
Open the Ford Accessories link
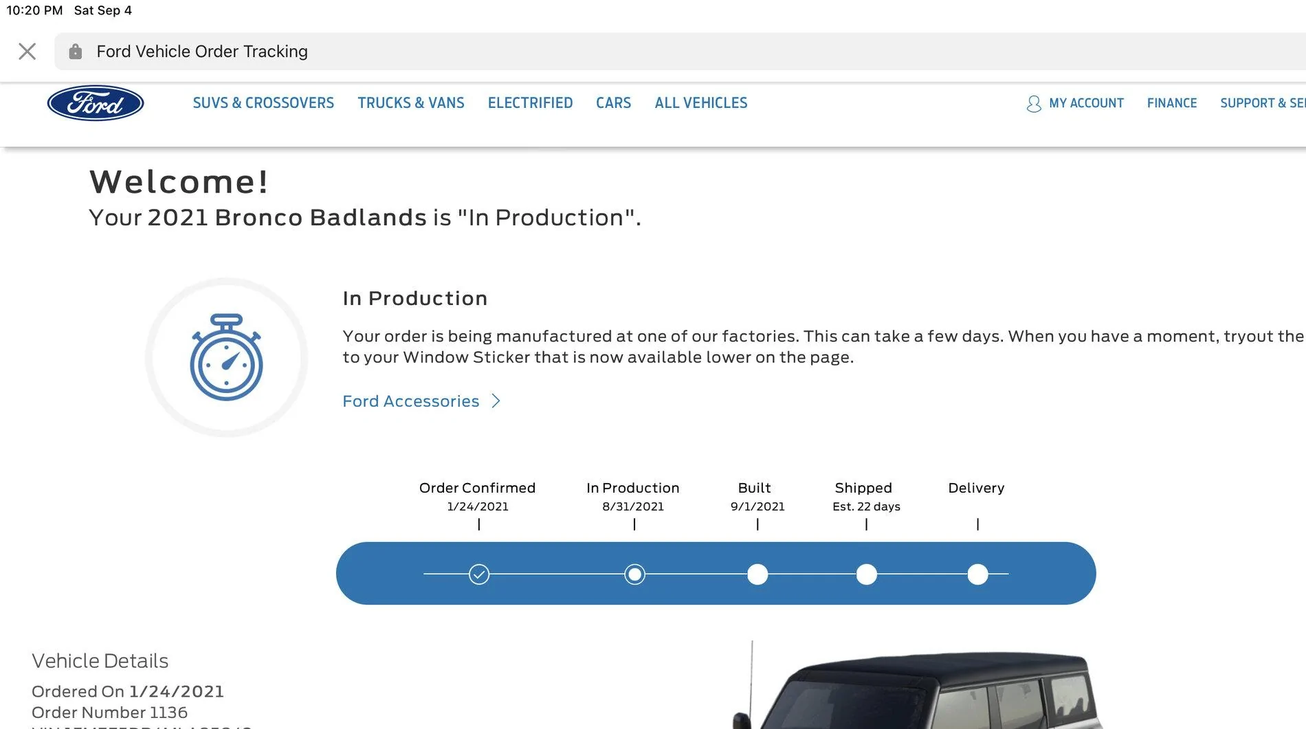coord(411,401)
